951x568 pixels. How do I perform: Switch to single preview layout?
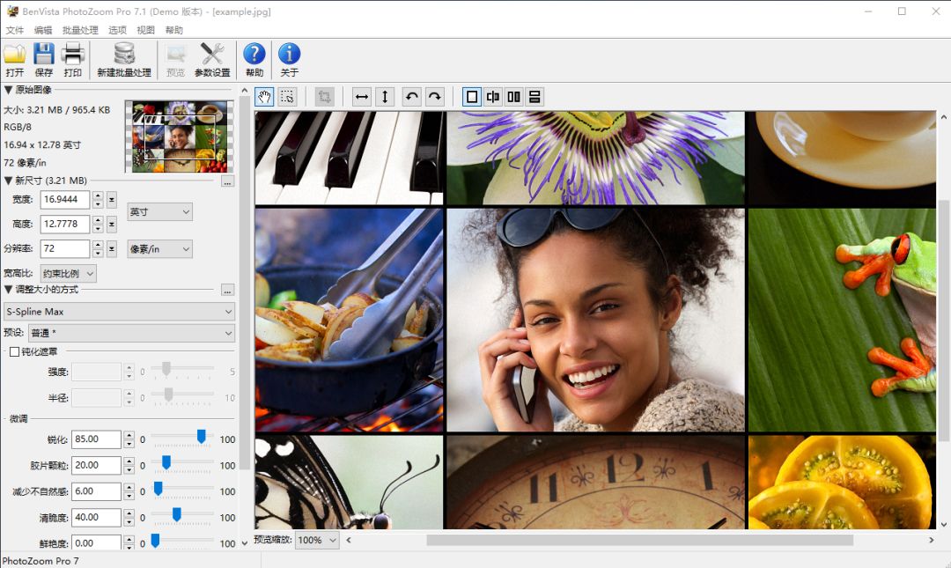coord(472,97)
